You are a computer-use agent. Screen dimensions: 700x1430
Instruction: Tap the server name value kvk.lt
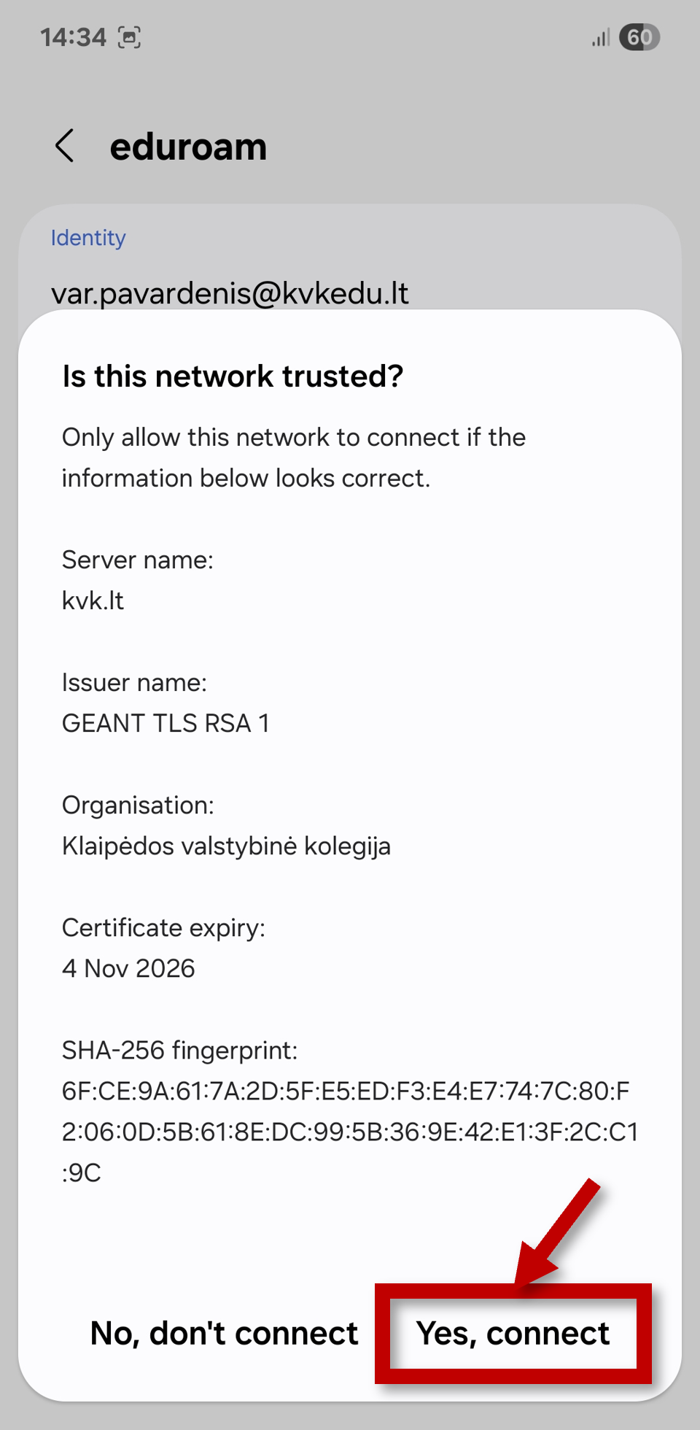click(93, 600)
